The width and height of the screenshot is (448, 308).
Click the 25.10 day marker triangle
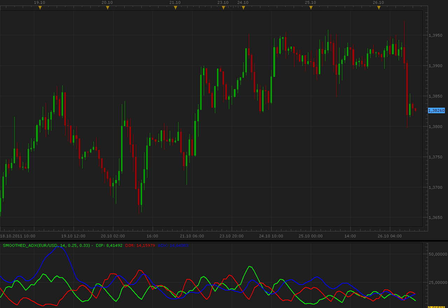(311, 8)
